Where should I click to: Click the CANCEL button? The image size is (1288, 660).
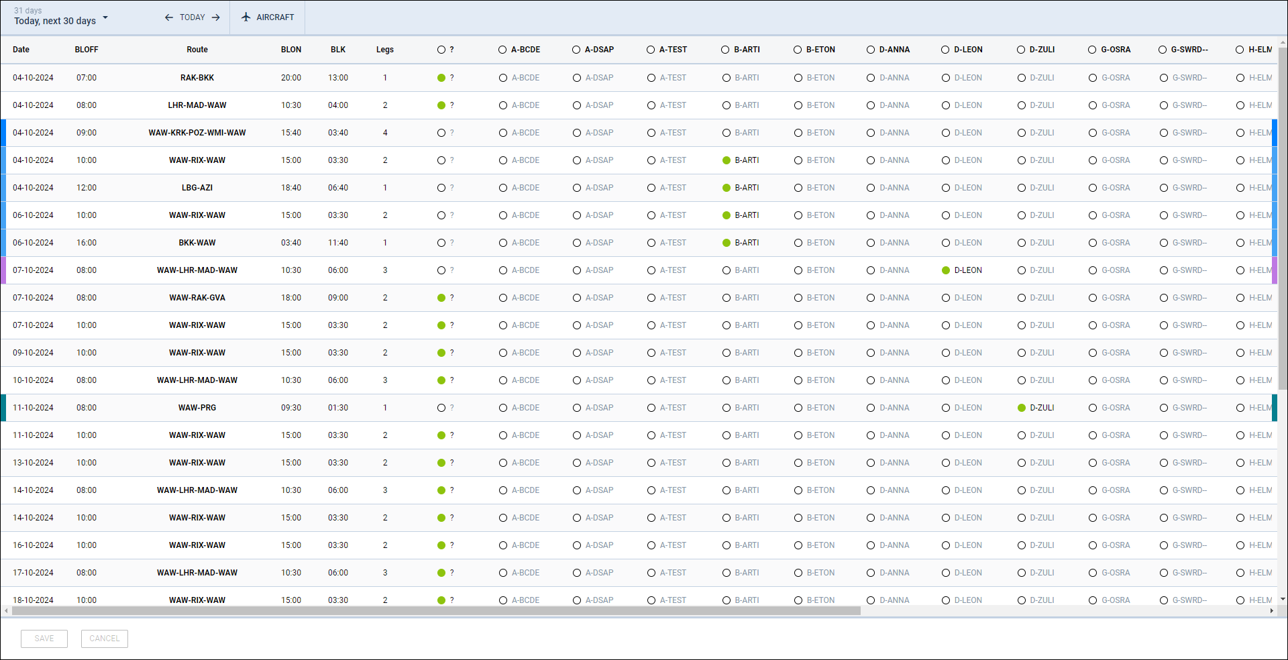[105, 639]
